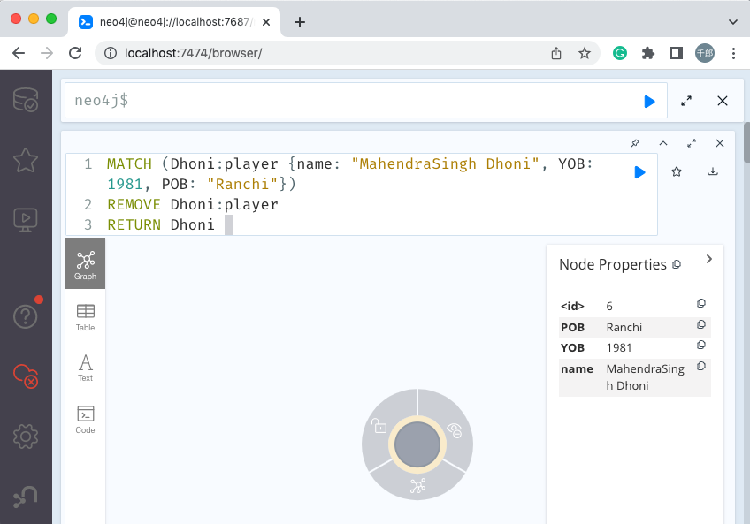Close the result frame
Viewport: 750px width, 524px height.
[x=719, y=143]
